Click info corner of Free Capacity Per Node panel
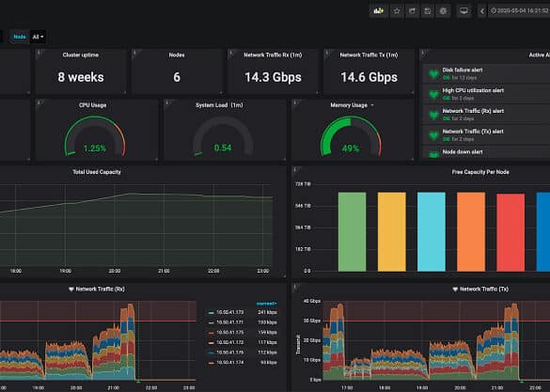 tap(295, 170)
